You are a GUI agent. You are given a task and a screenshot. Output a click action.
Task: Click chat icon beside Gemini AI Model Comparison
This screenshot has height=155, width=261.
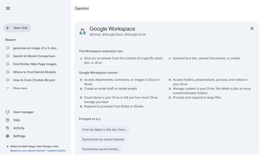(x=8, y=56)
